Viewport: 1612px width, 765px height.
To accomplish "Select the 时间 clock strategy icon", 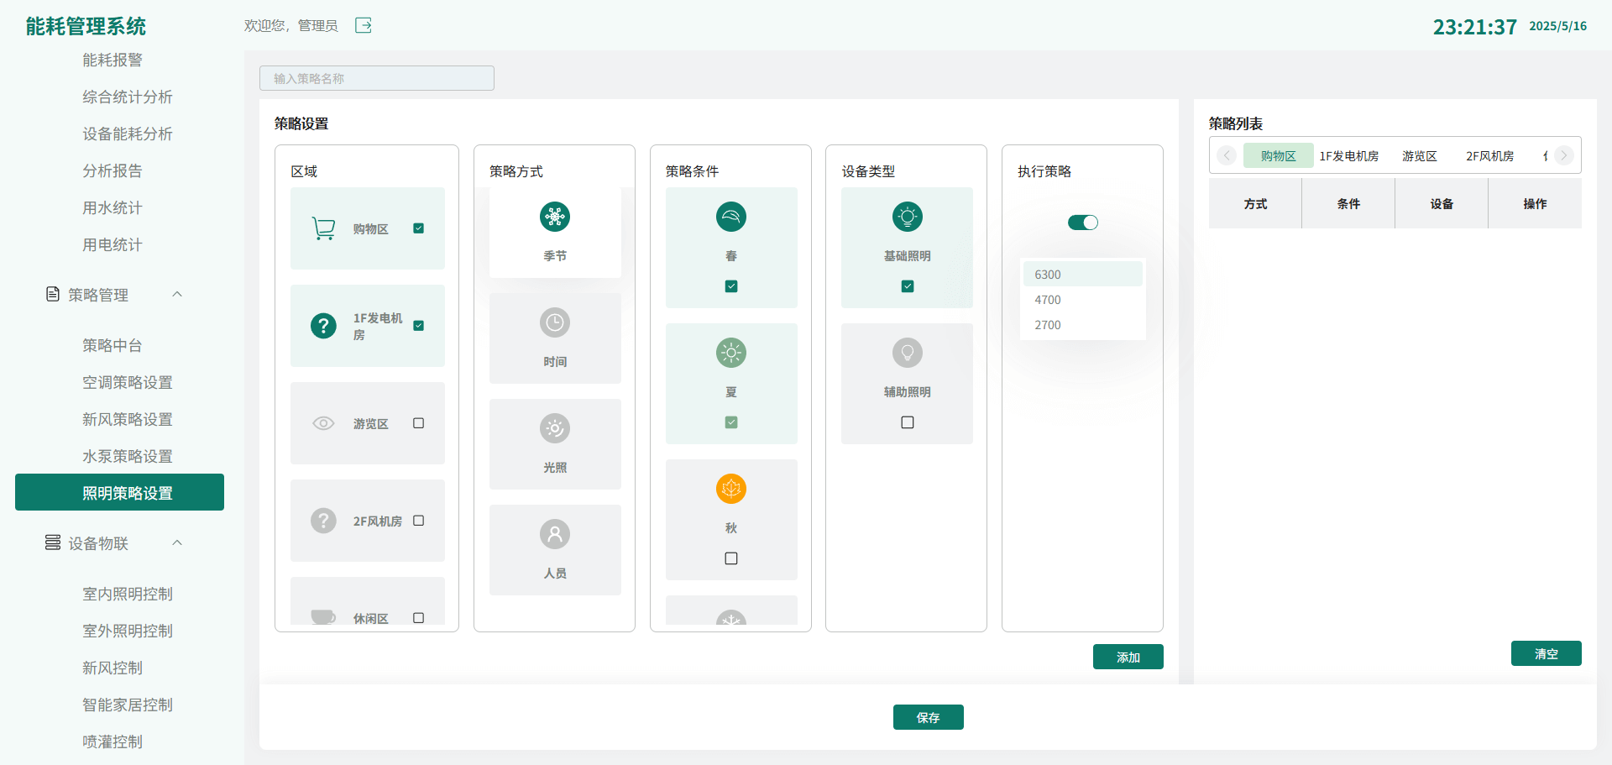I will click(x=555, y=322).
